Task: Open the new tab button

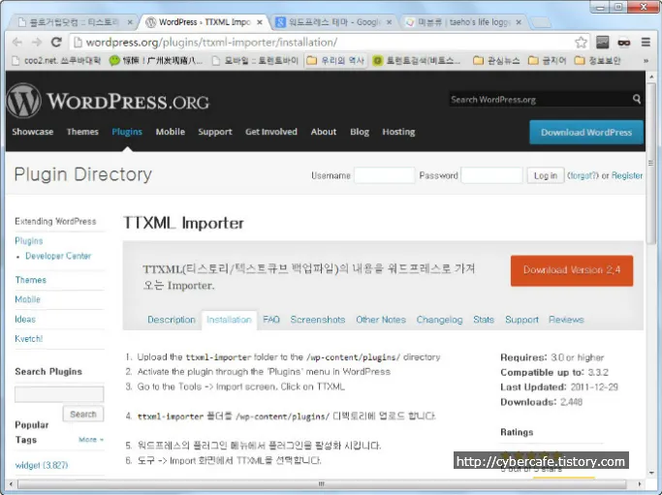Action: [x=541, y=23]
